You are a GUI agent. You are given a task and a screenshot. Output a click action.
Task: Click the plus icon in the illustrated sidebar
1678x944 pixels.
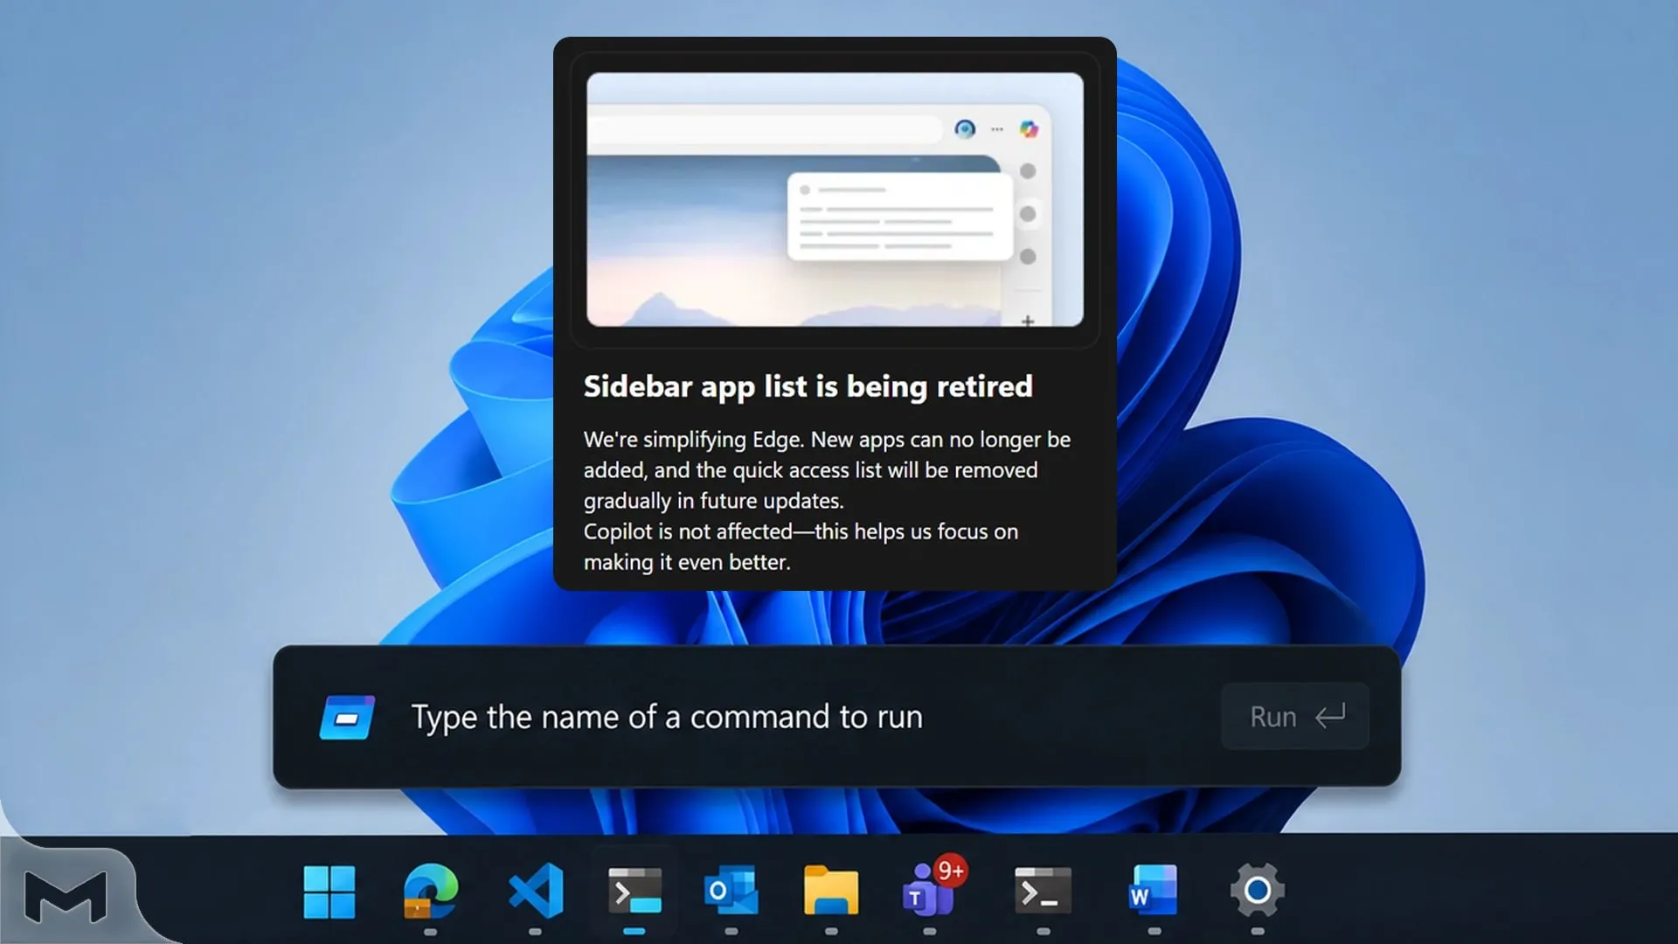(1028, 321)
